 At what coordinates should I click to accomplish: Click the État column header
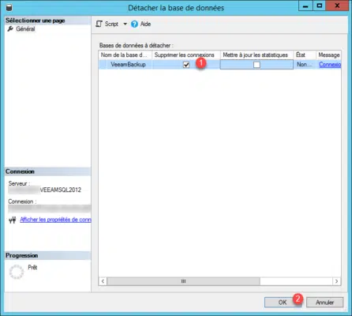coord(305,55)
